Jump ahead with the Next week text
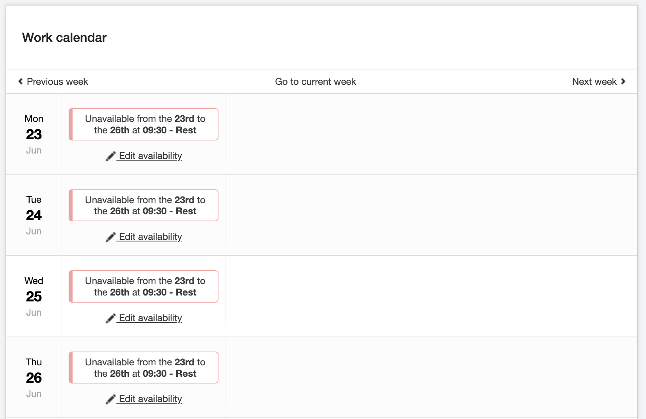 [594, 82]
